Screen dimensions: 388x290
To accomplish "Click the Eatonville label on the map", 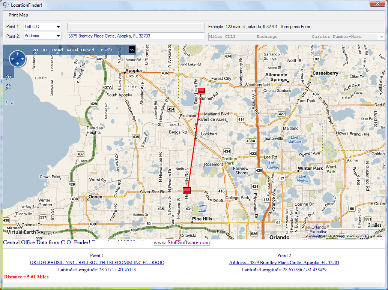I will pyautogui.click(x=274, y=138).
